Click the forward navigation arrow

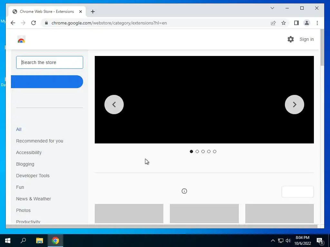(x=23, y=23)
